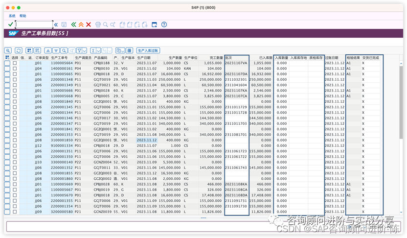Open the 系统 menu
Viewport: 407px width, 238px height.
(x=12, y=16)
